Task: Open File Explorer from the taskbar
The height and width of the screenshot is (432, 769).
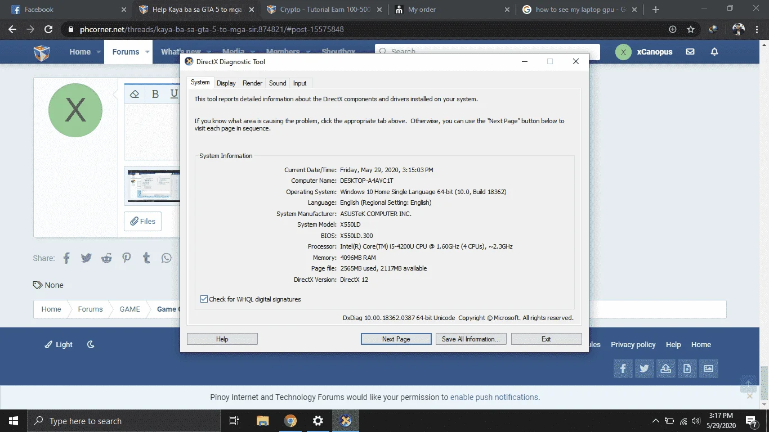Action: (263, 421)
